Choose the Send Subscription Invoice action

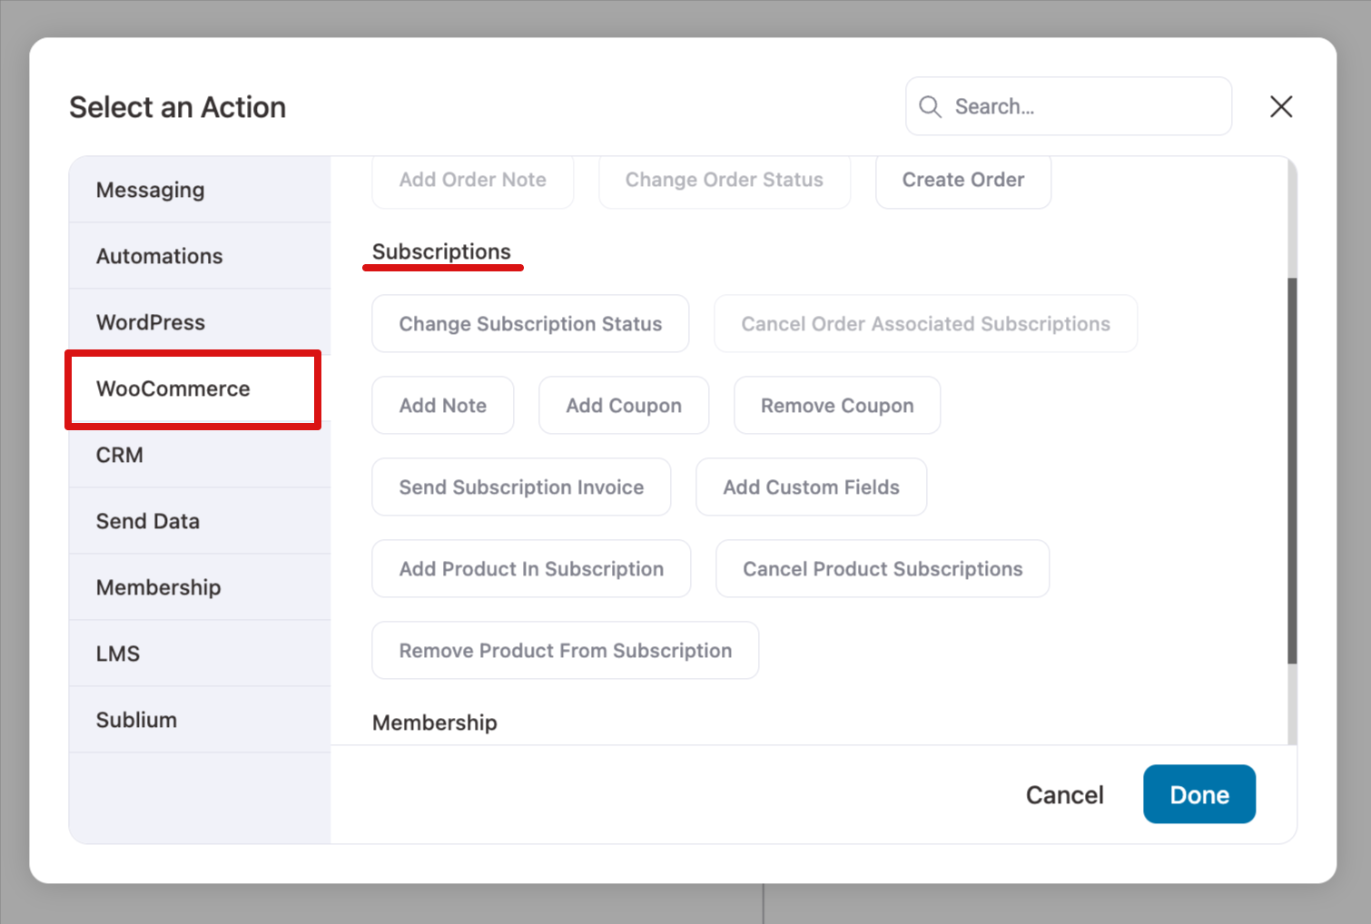click(520, 487)
